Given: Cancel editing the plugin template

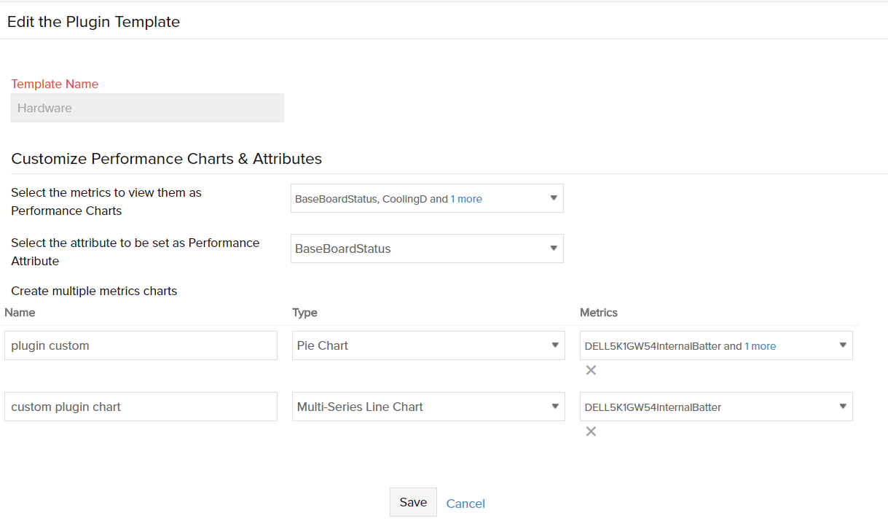Looking at the screenshot, I should 465,504.
